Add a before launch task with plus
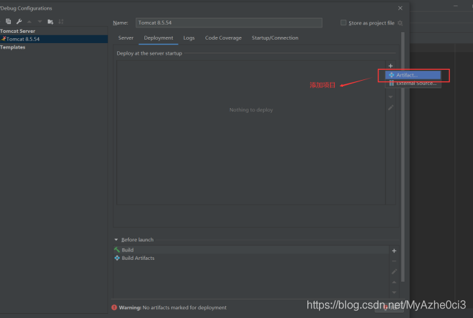Viewport: 473px width, 318px height. point(394,251)
